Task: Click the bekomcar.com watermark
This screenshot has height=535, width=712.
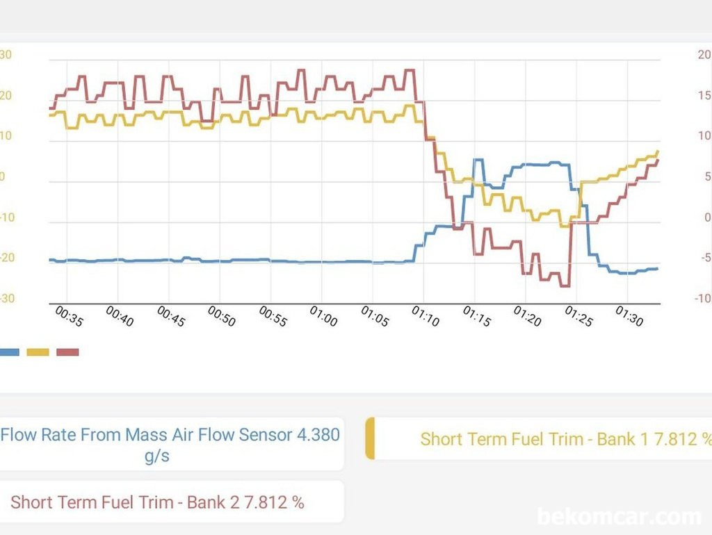Action: pos(619,517)
